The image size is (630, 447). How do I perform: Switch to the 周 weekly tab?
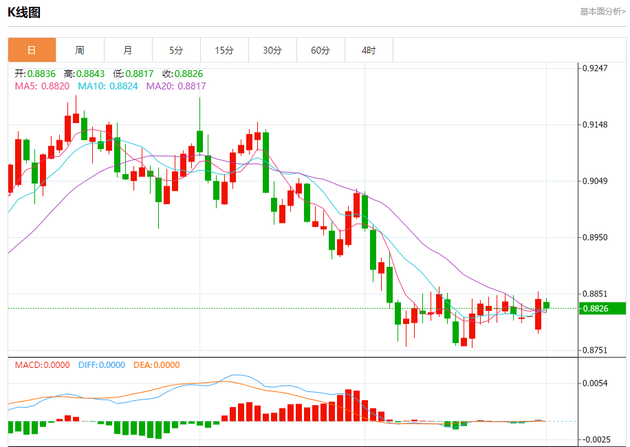pos(80,50)
